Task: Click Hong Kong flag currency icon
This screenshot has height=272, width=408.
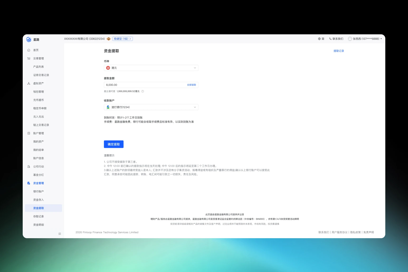Action: point(108,68)
